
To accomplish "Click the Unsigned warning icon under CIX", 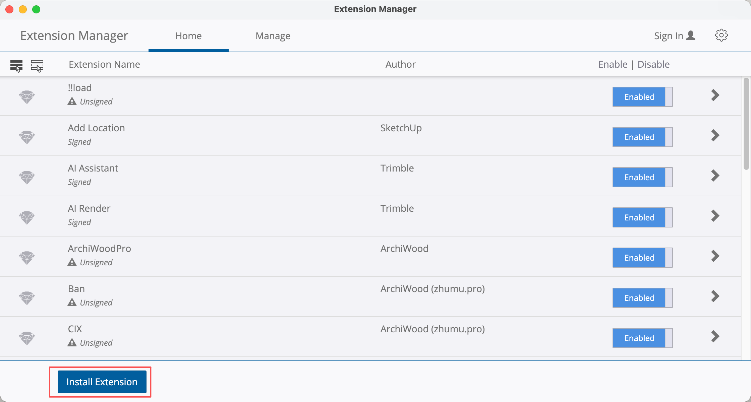I will point(72,342).
